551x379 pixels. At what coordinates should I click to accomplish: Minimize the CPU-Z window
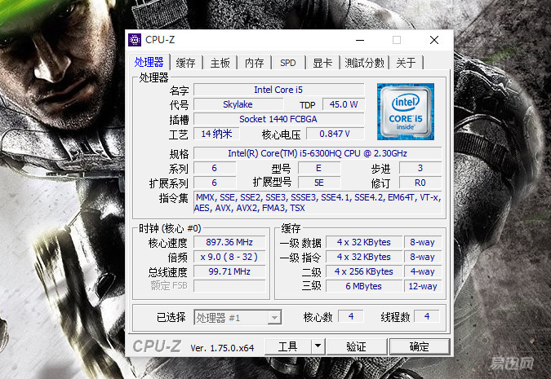360,40
